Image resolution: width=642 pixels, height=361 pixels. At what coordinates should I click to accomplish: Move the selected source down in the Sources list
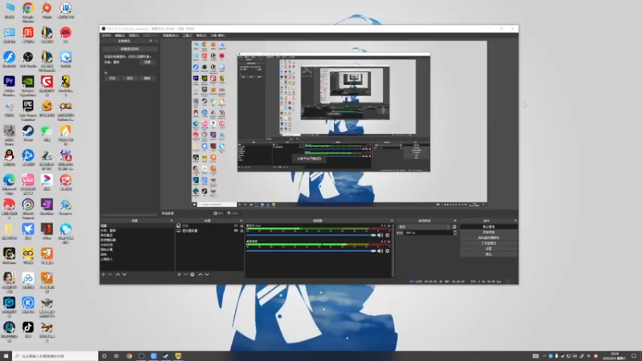207,274
